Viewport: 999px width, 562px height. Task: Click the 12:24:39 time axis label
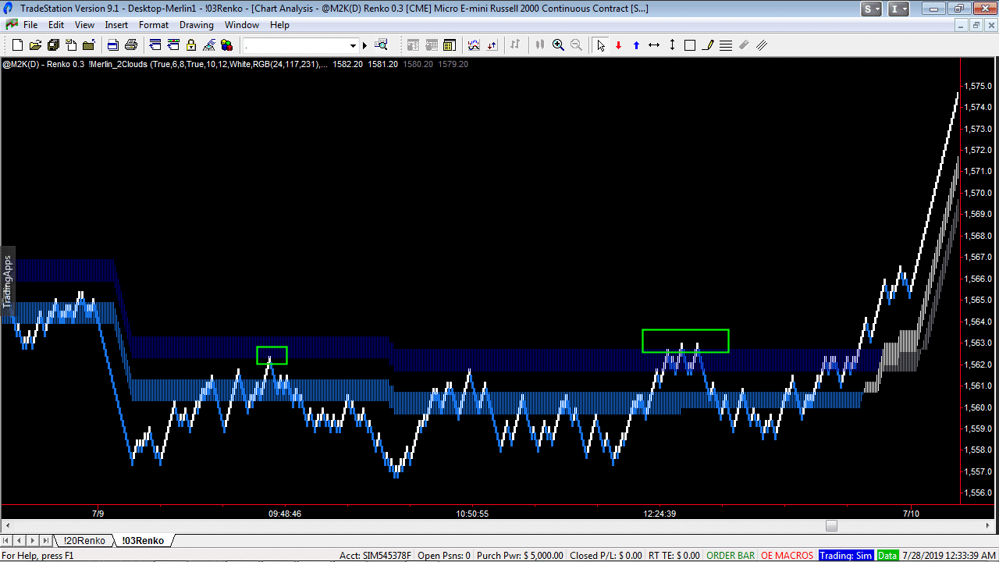coord(659,514)
